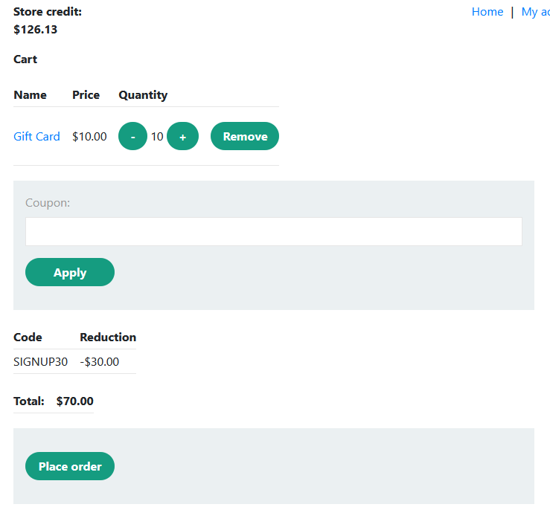
Task: Click the Apply coupon button
Action: pos(70,272)
